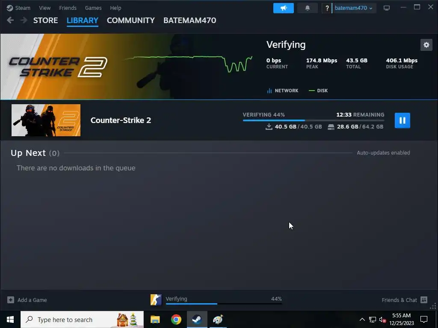Toggle the NETWORK graph legend
The height and width of the screenshot is (328, 438).
[x=283, y=91]
